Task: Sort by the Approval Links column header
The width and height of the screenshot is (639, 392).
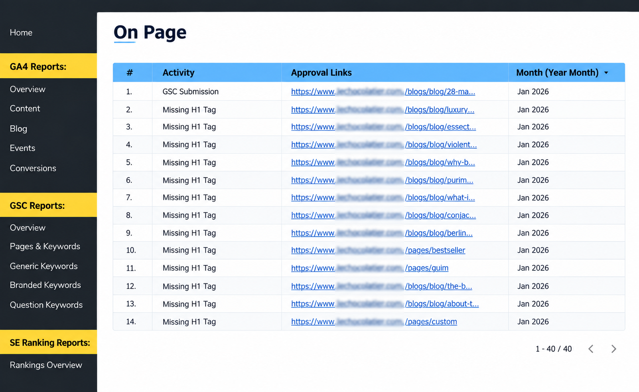Action: pyautogui.click(x=321, y=73)
